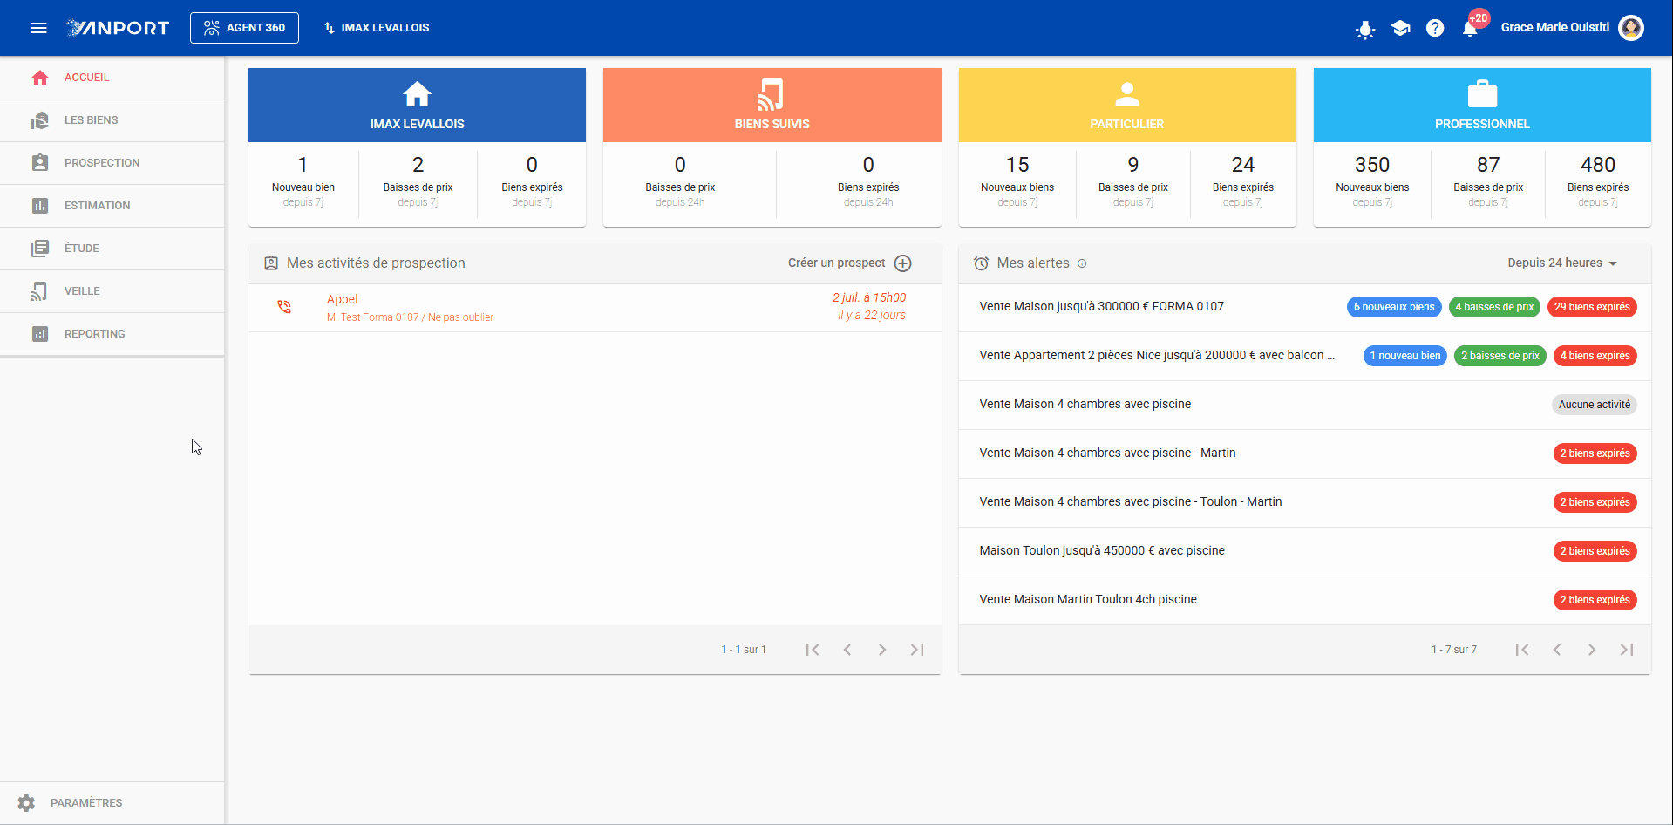Screen dimensions: 1673x825
Task: Open Vente Maison Martin Toulon 4ch piscine alert
Action: 1304,600
